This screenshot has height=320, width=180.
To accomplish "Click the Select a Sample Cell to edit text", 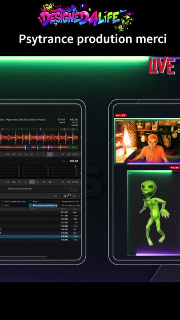I will [20, 189].
